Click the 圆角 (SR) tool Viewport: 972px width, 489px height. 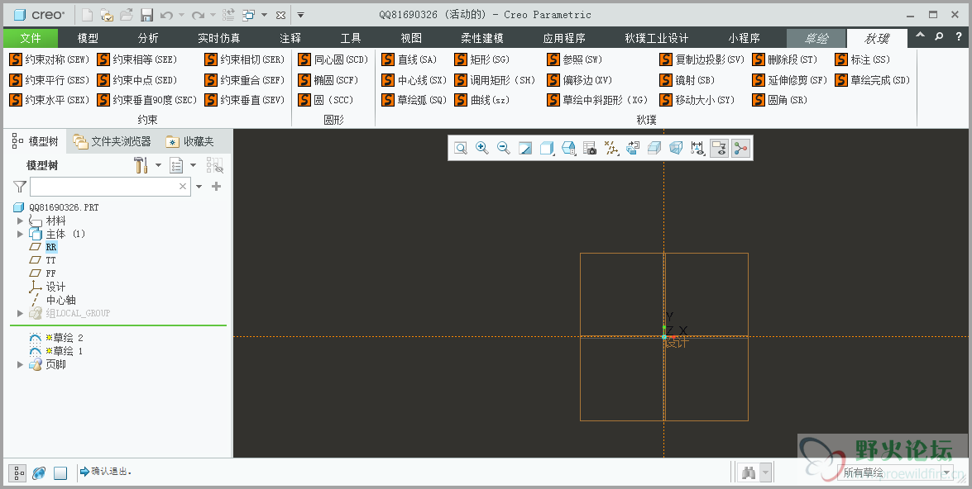[x=780, y=100]
